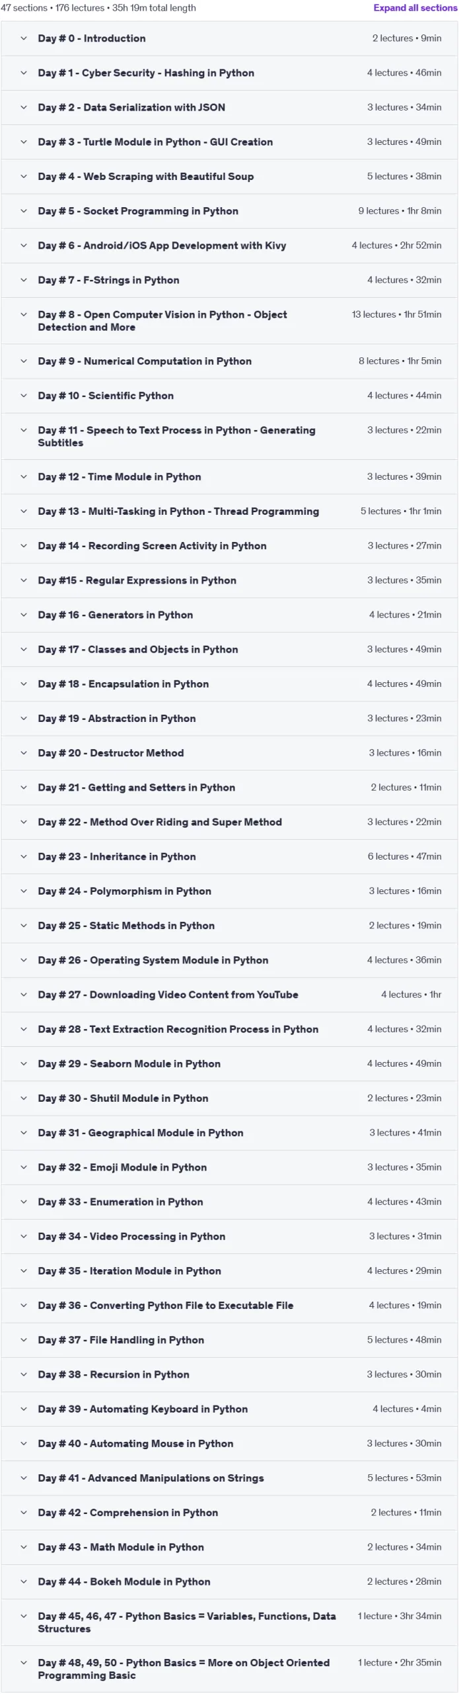The image size is (459, 1694).
Task: Open chevron beside Day # 34 Video Processing
Action: 24,1236
